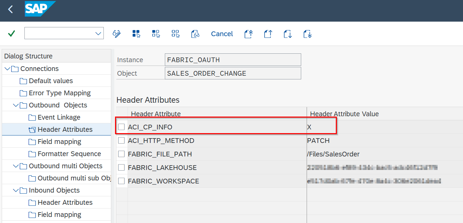
Task: Select the FABRIC_FILE_PATH attribute cell
Action: pyautogui.click(x=217, y=154)
